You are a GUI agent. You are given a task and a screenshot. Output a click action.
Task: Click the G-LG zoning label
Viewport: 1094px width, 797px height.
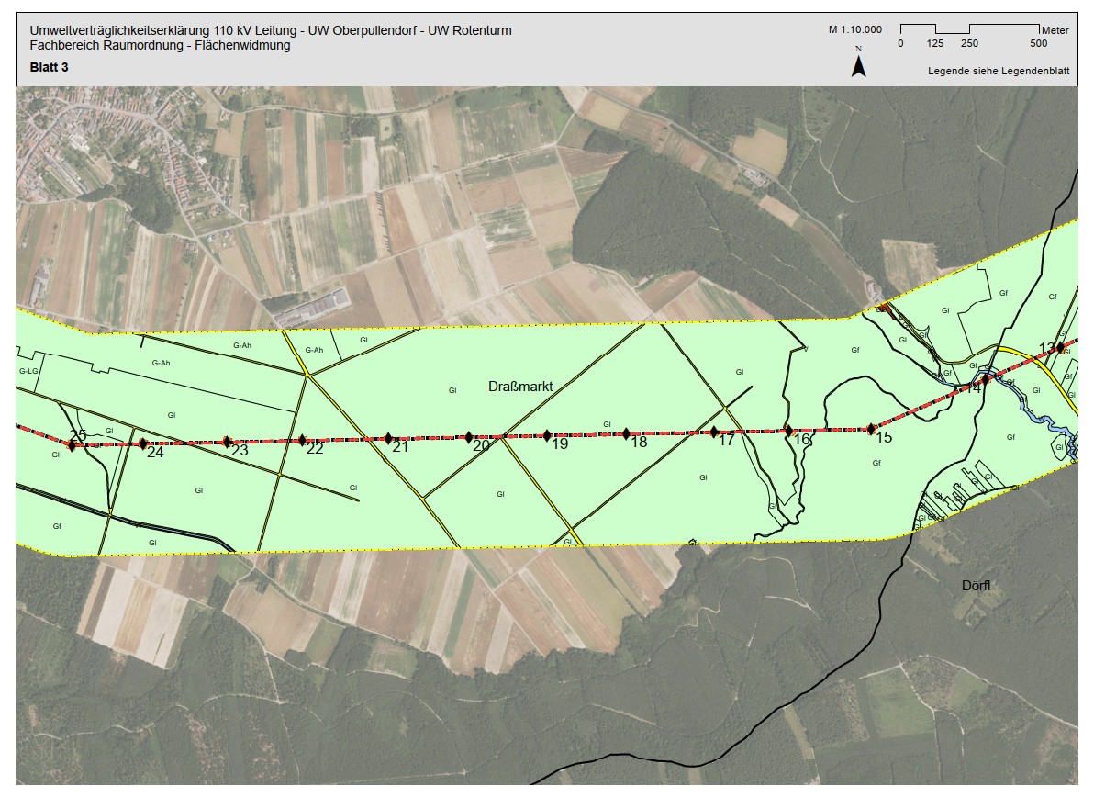[29, 372]
